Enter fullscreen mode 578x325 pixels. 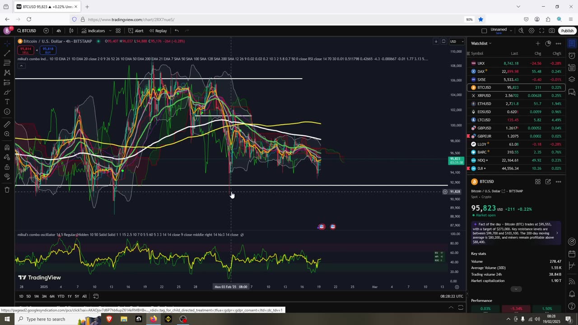pos(541,31)
